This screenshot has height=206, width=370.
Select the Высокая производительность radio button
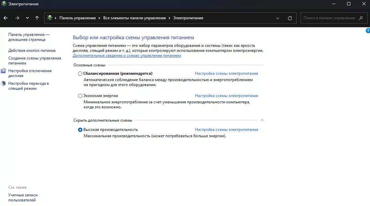pyautogui.click(x=80, y=130)
